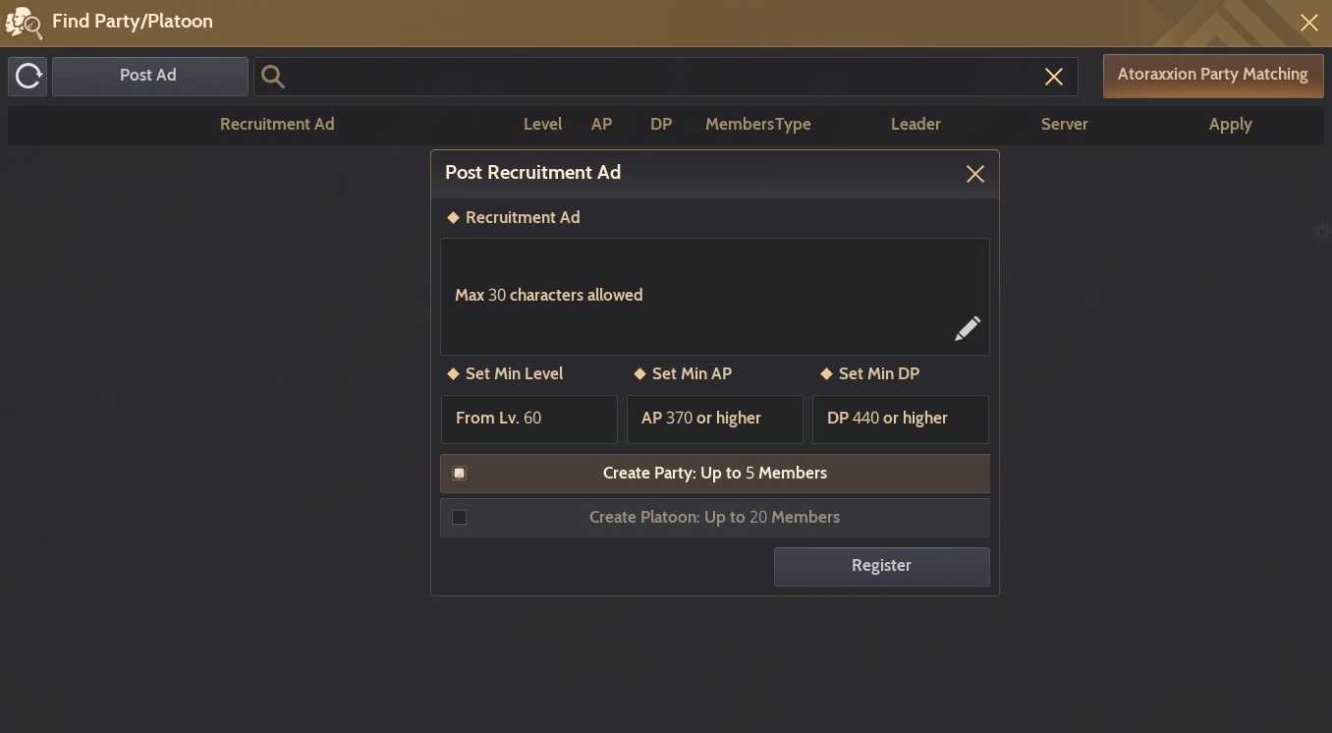Click the Find Party/Platoon title icon
The width and height of the screenshot is (1332, 733).
(x=24, y=22)
